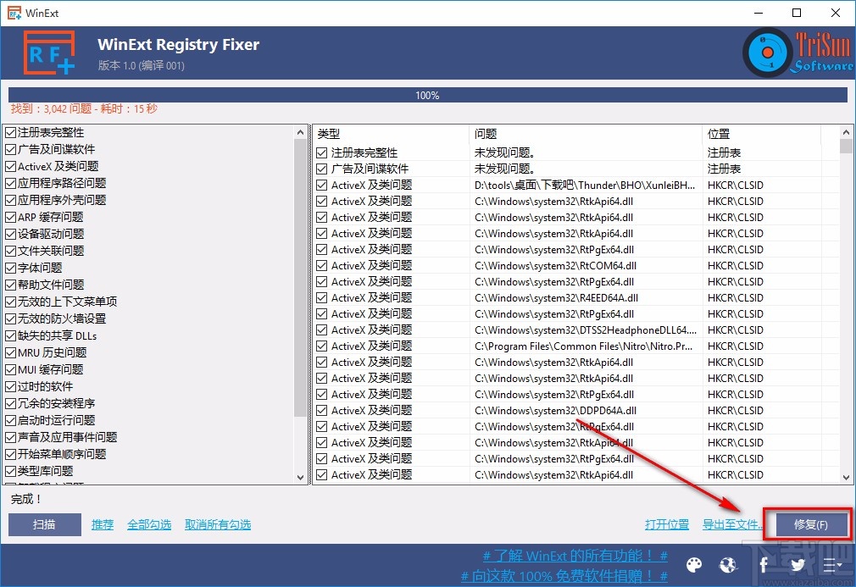This screenshot has width=856, height=587.
Task: Toggle 冗余的安装程序 checkbox
Action: (10, 403)
